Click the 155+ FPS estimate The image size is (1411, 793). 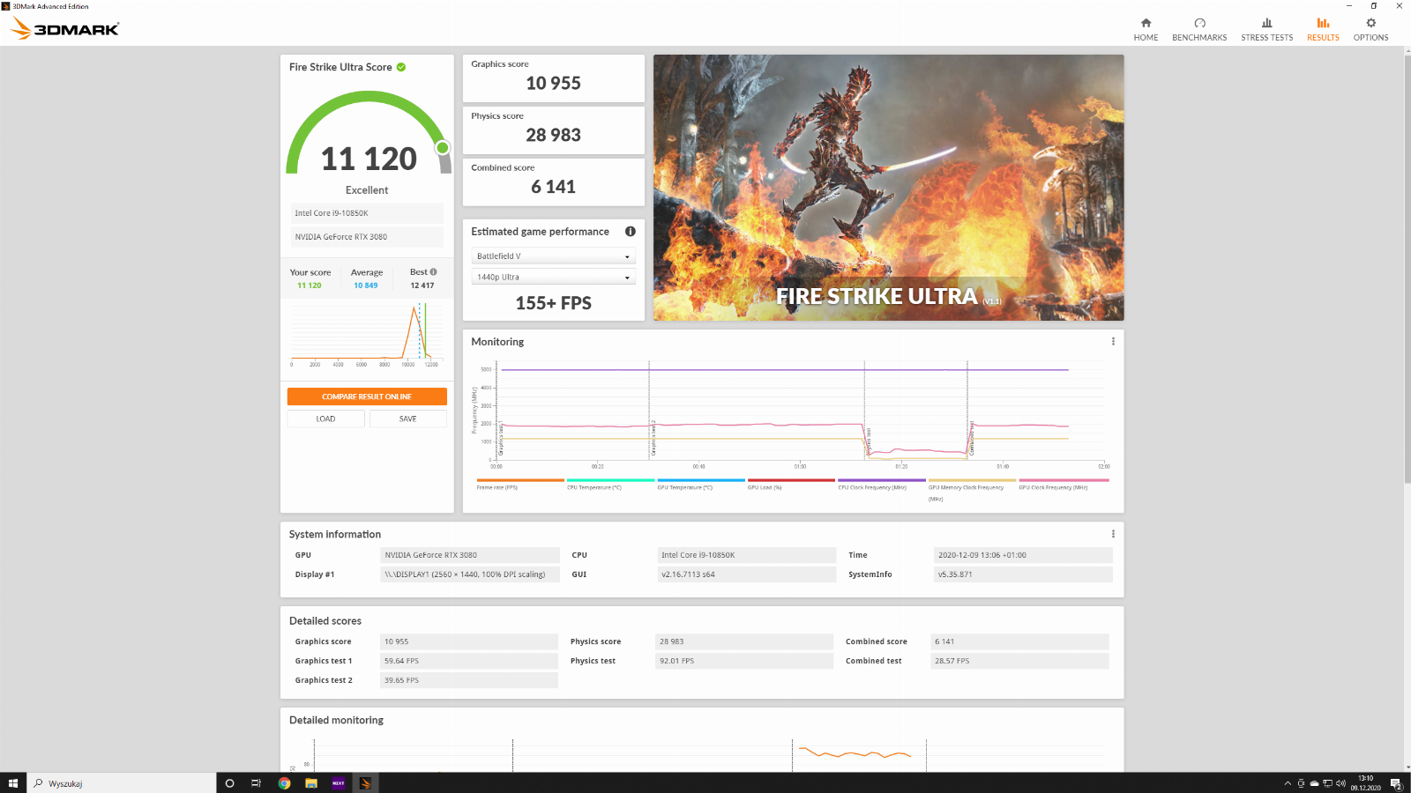point(554,303)
